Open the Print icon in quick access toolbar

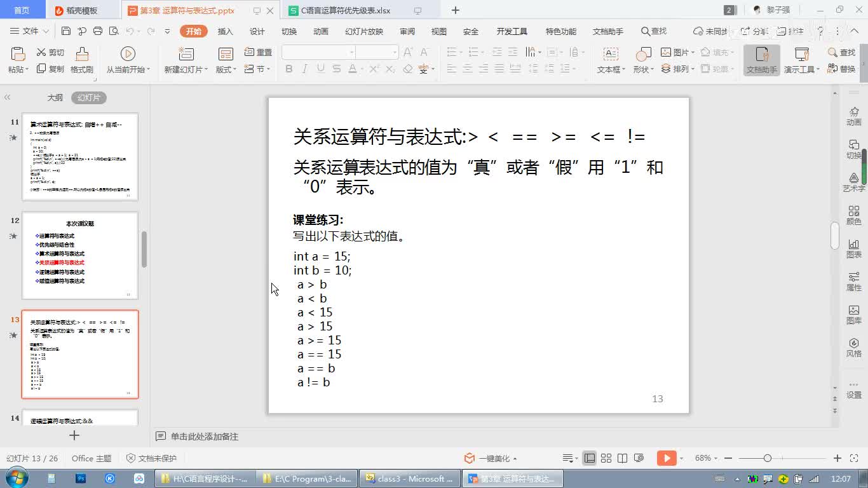coord(98,31)
